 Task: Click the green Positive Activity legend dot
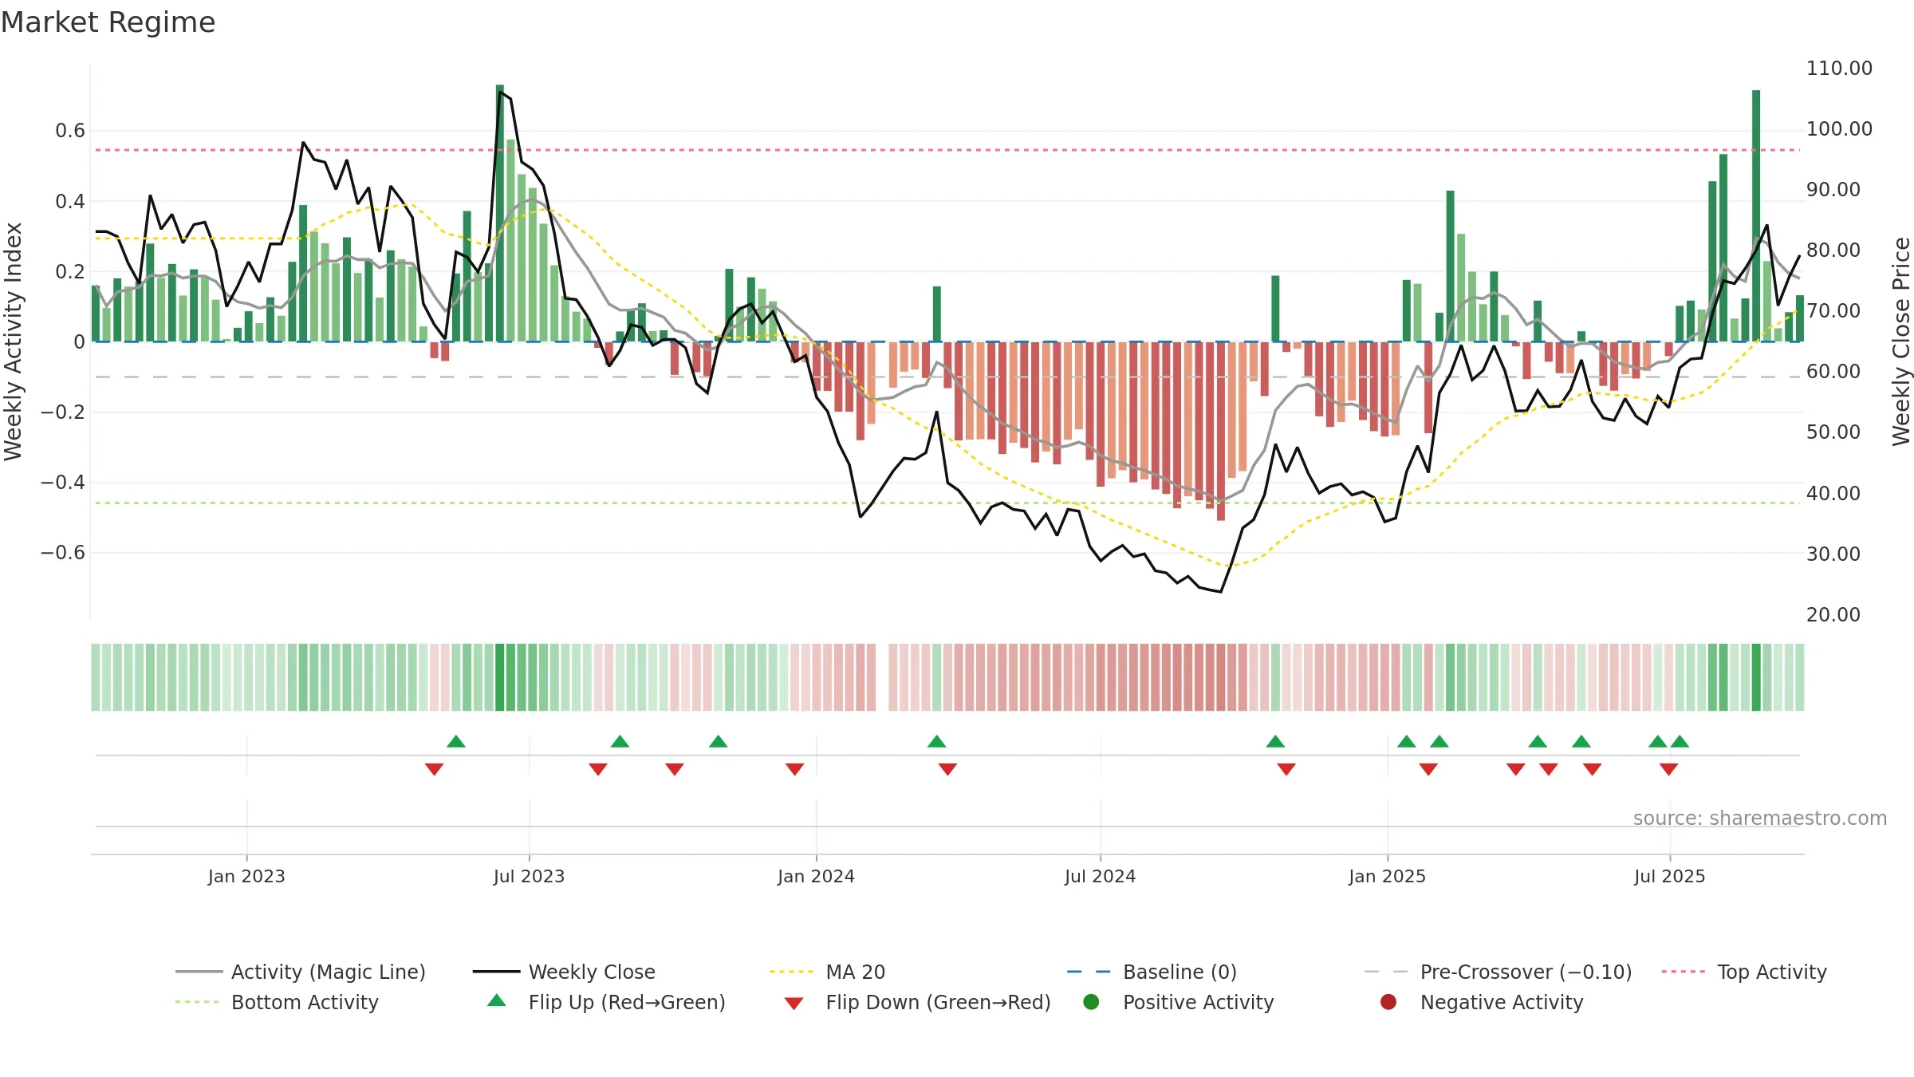(1091, 1001)
